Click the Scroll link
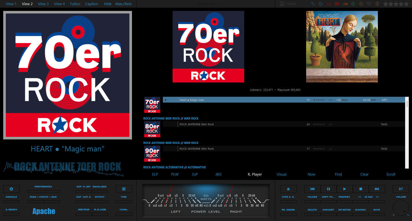Viewport: 412px width, 221px height. [391, 174]
